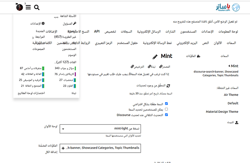Open كاريكاتور ياساتر category 76

(x=65, y=74)
